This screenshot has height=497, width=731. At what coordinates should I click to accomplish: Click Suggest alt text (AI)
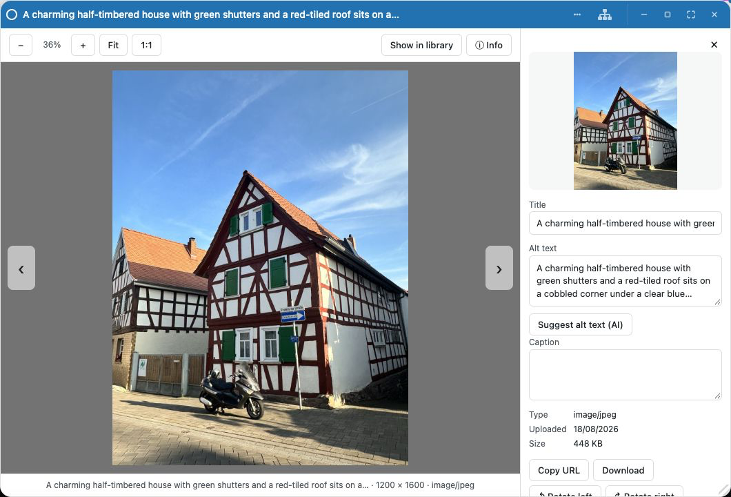[x=581, y=325]
